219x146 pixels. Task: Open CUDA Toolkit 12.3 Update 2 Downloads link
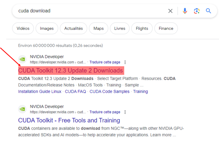coord(71,71)
